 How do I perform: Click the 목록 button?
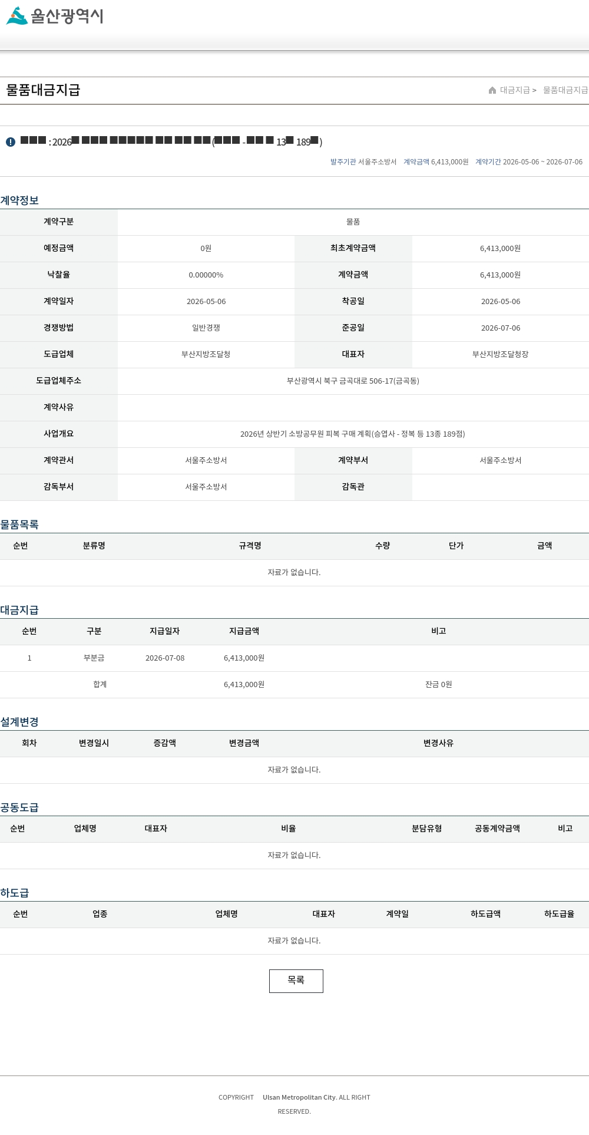[296, 981]
